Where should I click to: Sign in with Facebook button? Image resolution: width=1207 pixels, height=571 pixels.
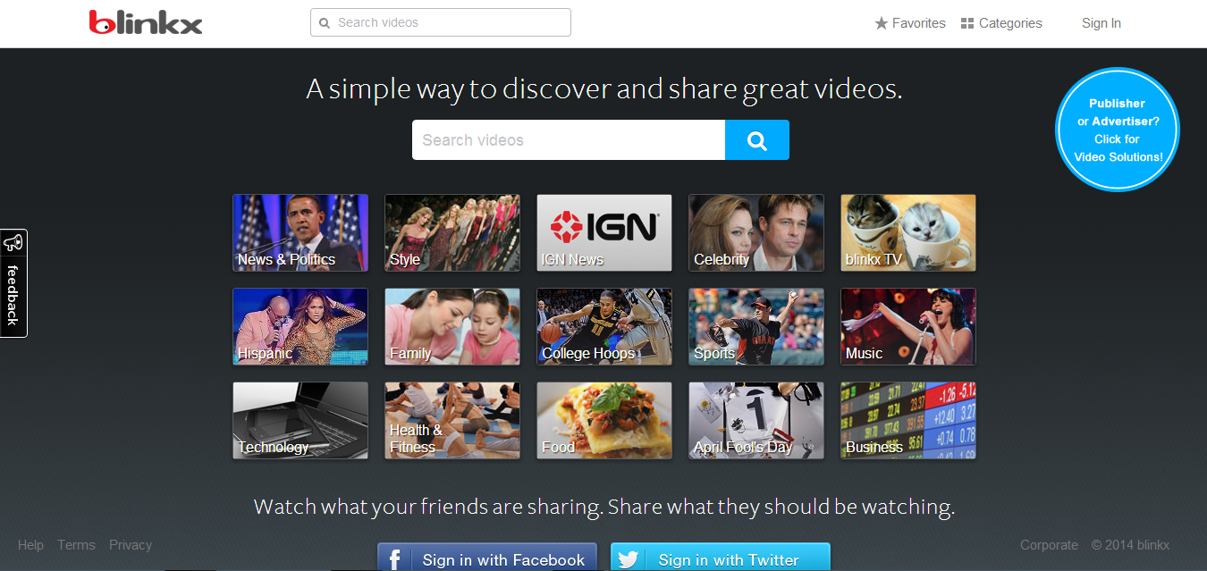(x=486, y=558)
